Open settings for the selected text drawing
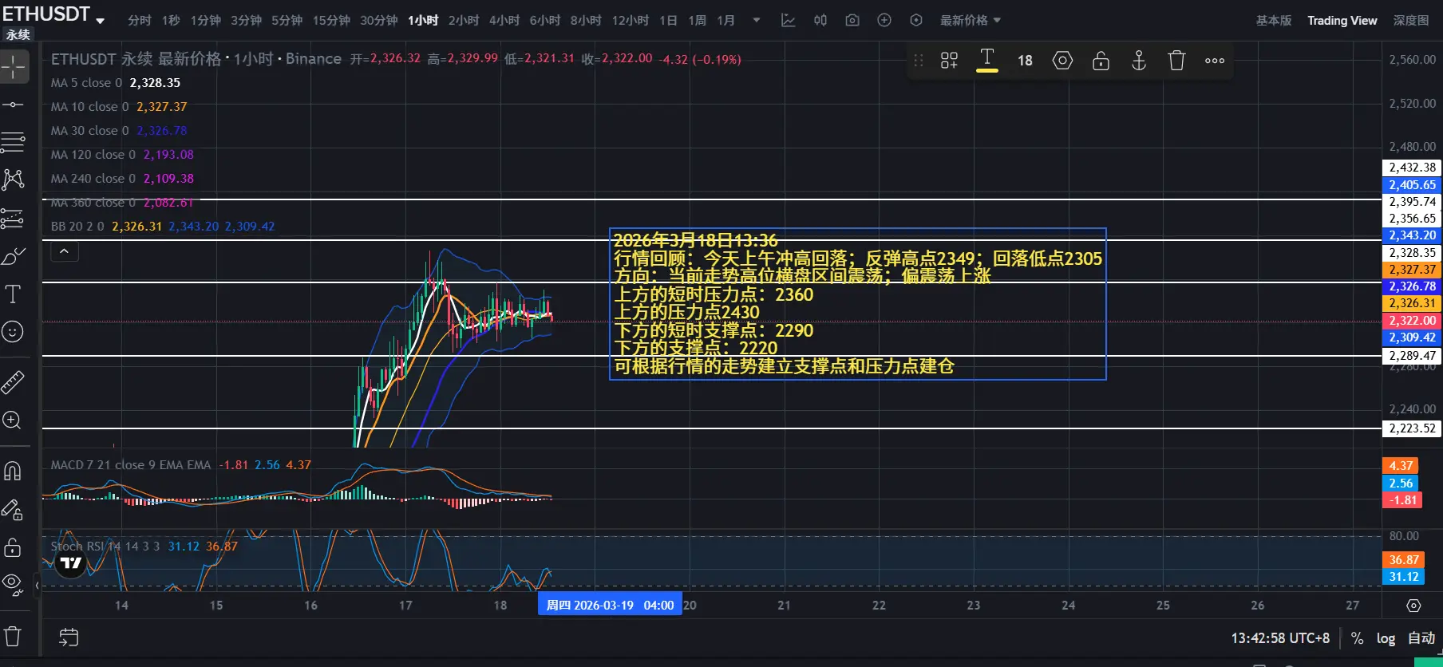This screenshot has height=667, width=1443. (x=1062, y=61)
